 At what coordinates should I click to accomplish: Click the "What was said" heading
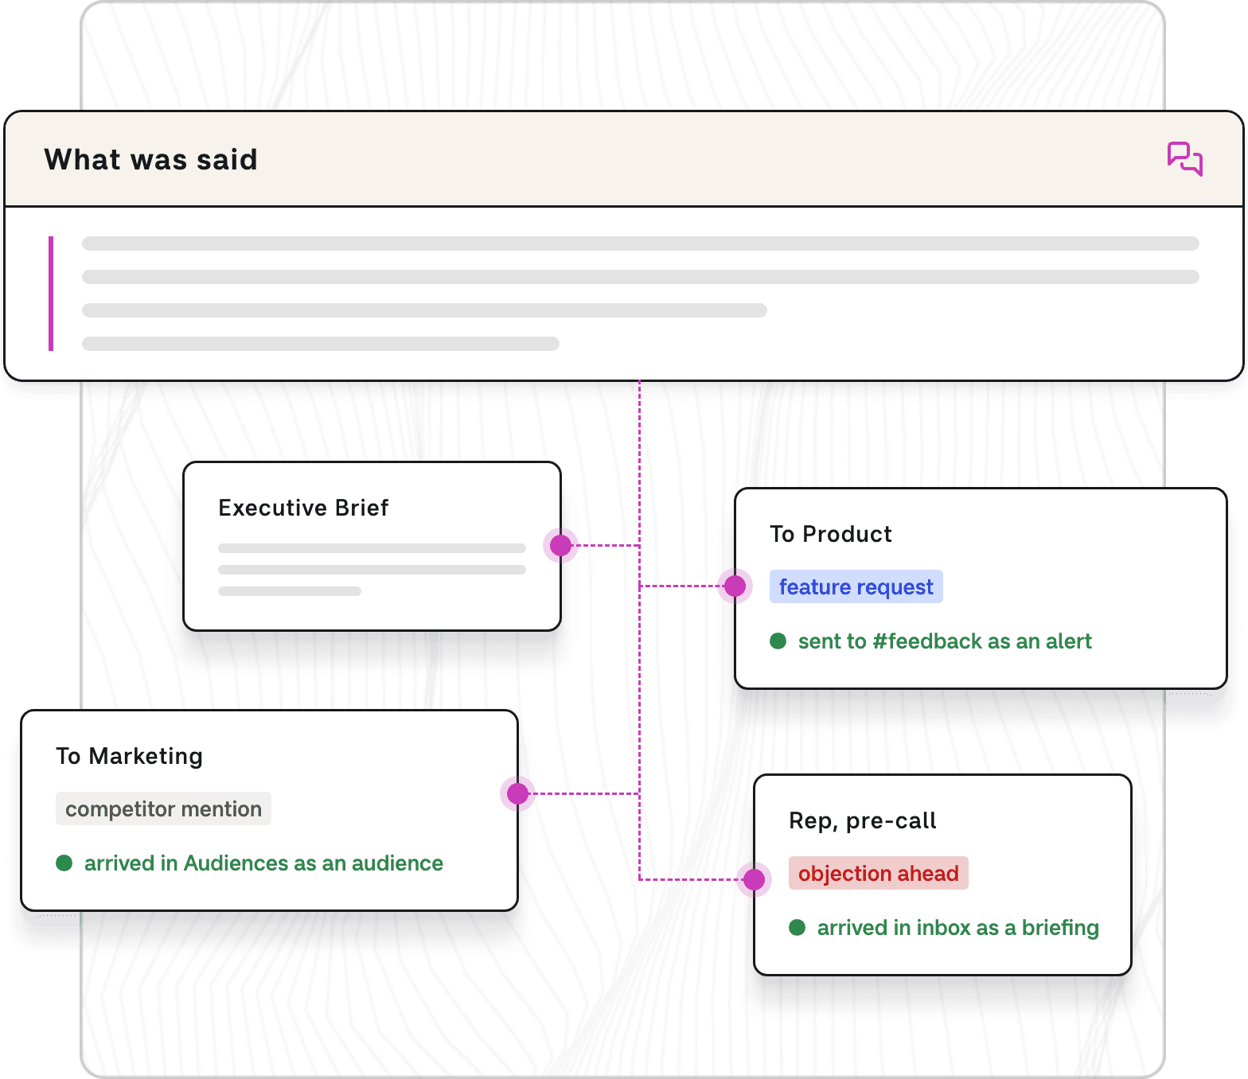[x=151, y=160]
